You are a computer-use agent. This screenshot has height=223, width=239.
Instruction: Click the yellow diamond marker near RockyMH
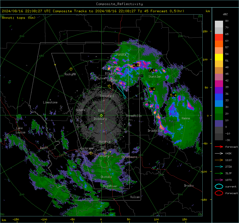(x=71, y=69)
